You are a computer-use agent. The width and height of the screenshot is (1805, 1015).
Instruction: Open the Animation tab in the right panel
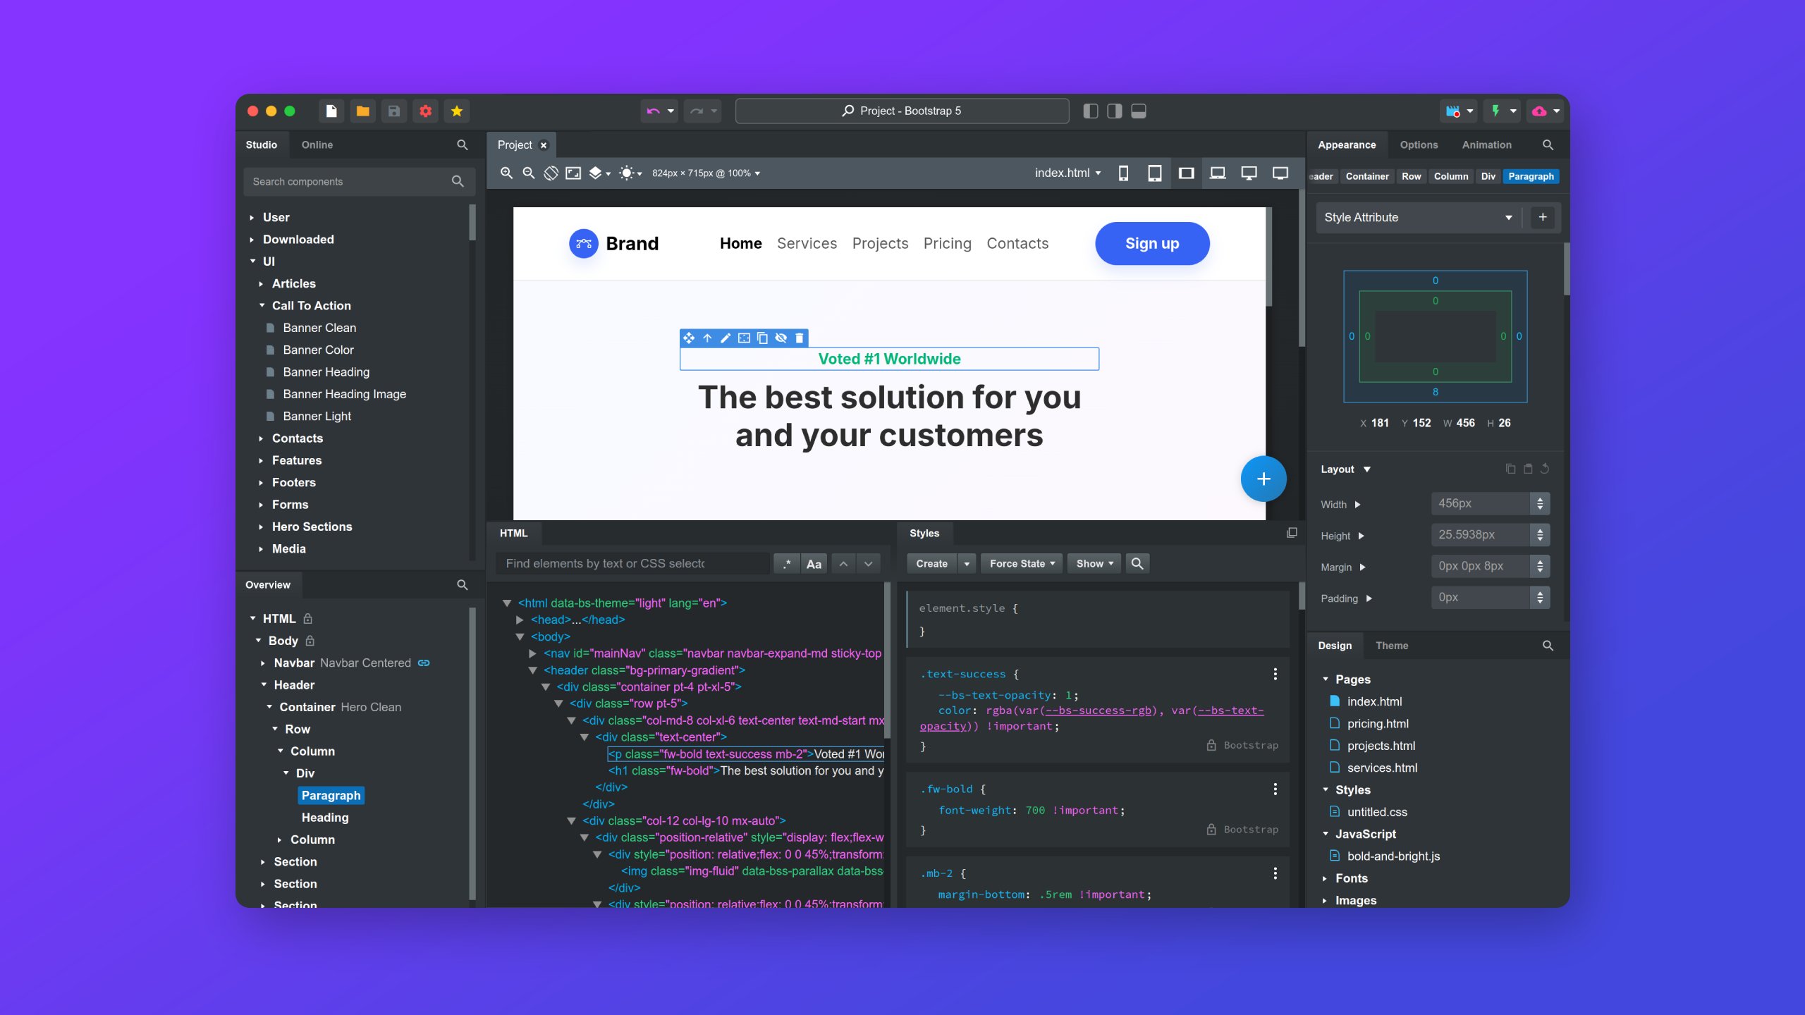click(1486, 144)
